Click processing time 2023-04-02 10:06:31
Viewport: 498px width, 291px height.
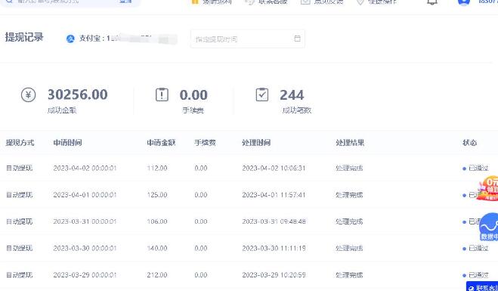tap(274, 168)
